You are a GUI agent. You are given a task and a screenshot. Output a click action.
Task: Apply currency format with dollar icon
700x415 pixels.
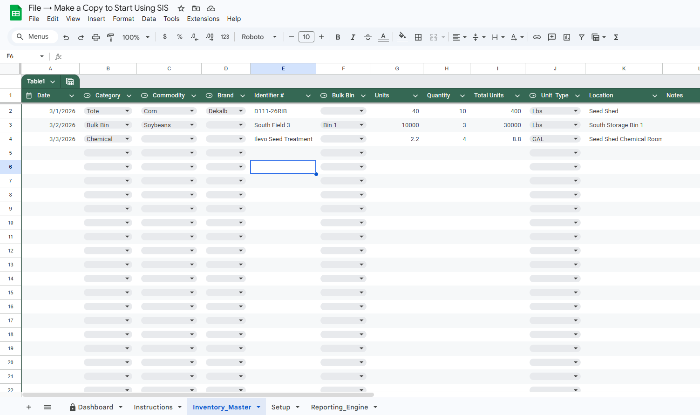[x=165, y=37]
